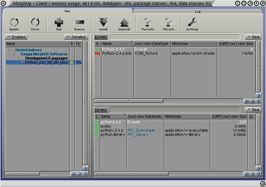Click the lower file pane up arrow

click(x=258, y=168)
